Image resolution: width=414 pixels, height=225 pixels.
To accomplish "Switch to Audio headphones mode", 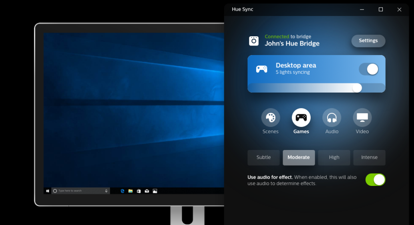I will click(x=332, y=118).
